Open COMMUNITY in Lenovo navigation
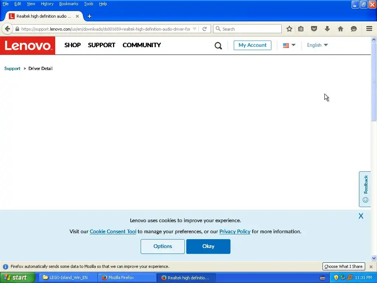 pos(142,45)
